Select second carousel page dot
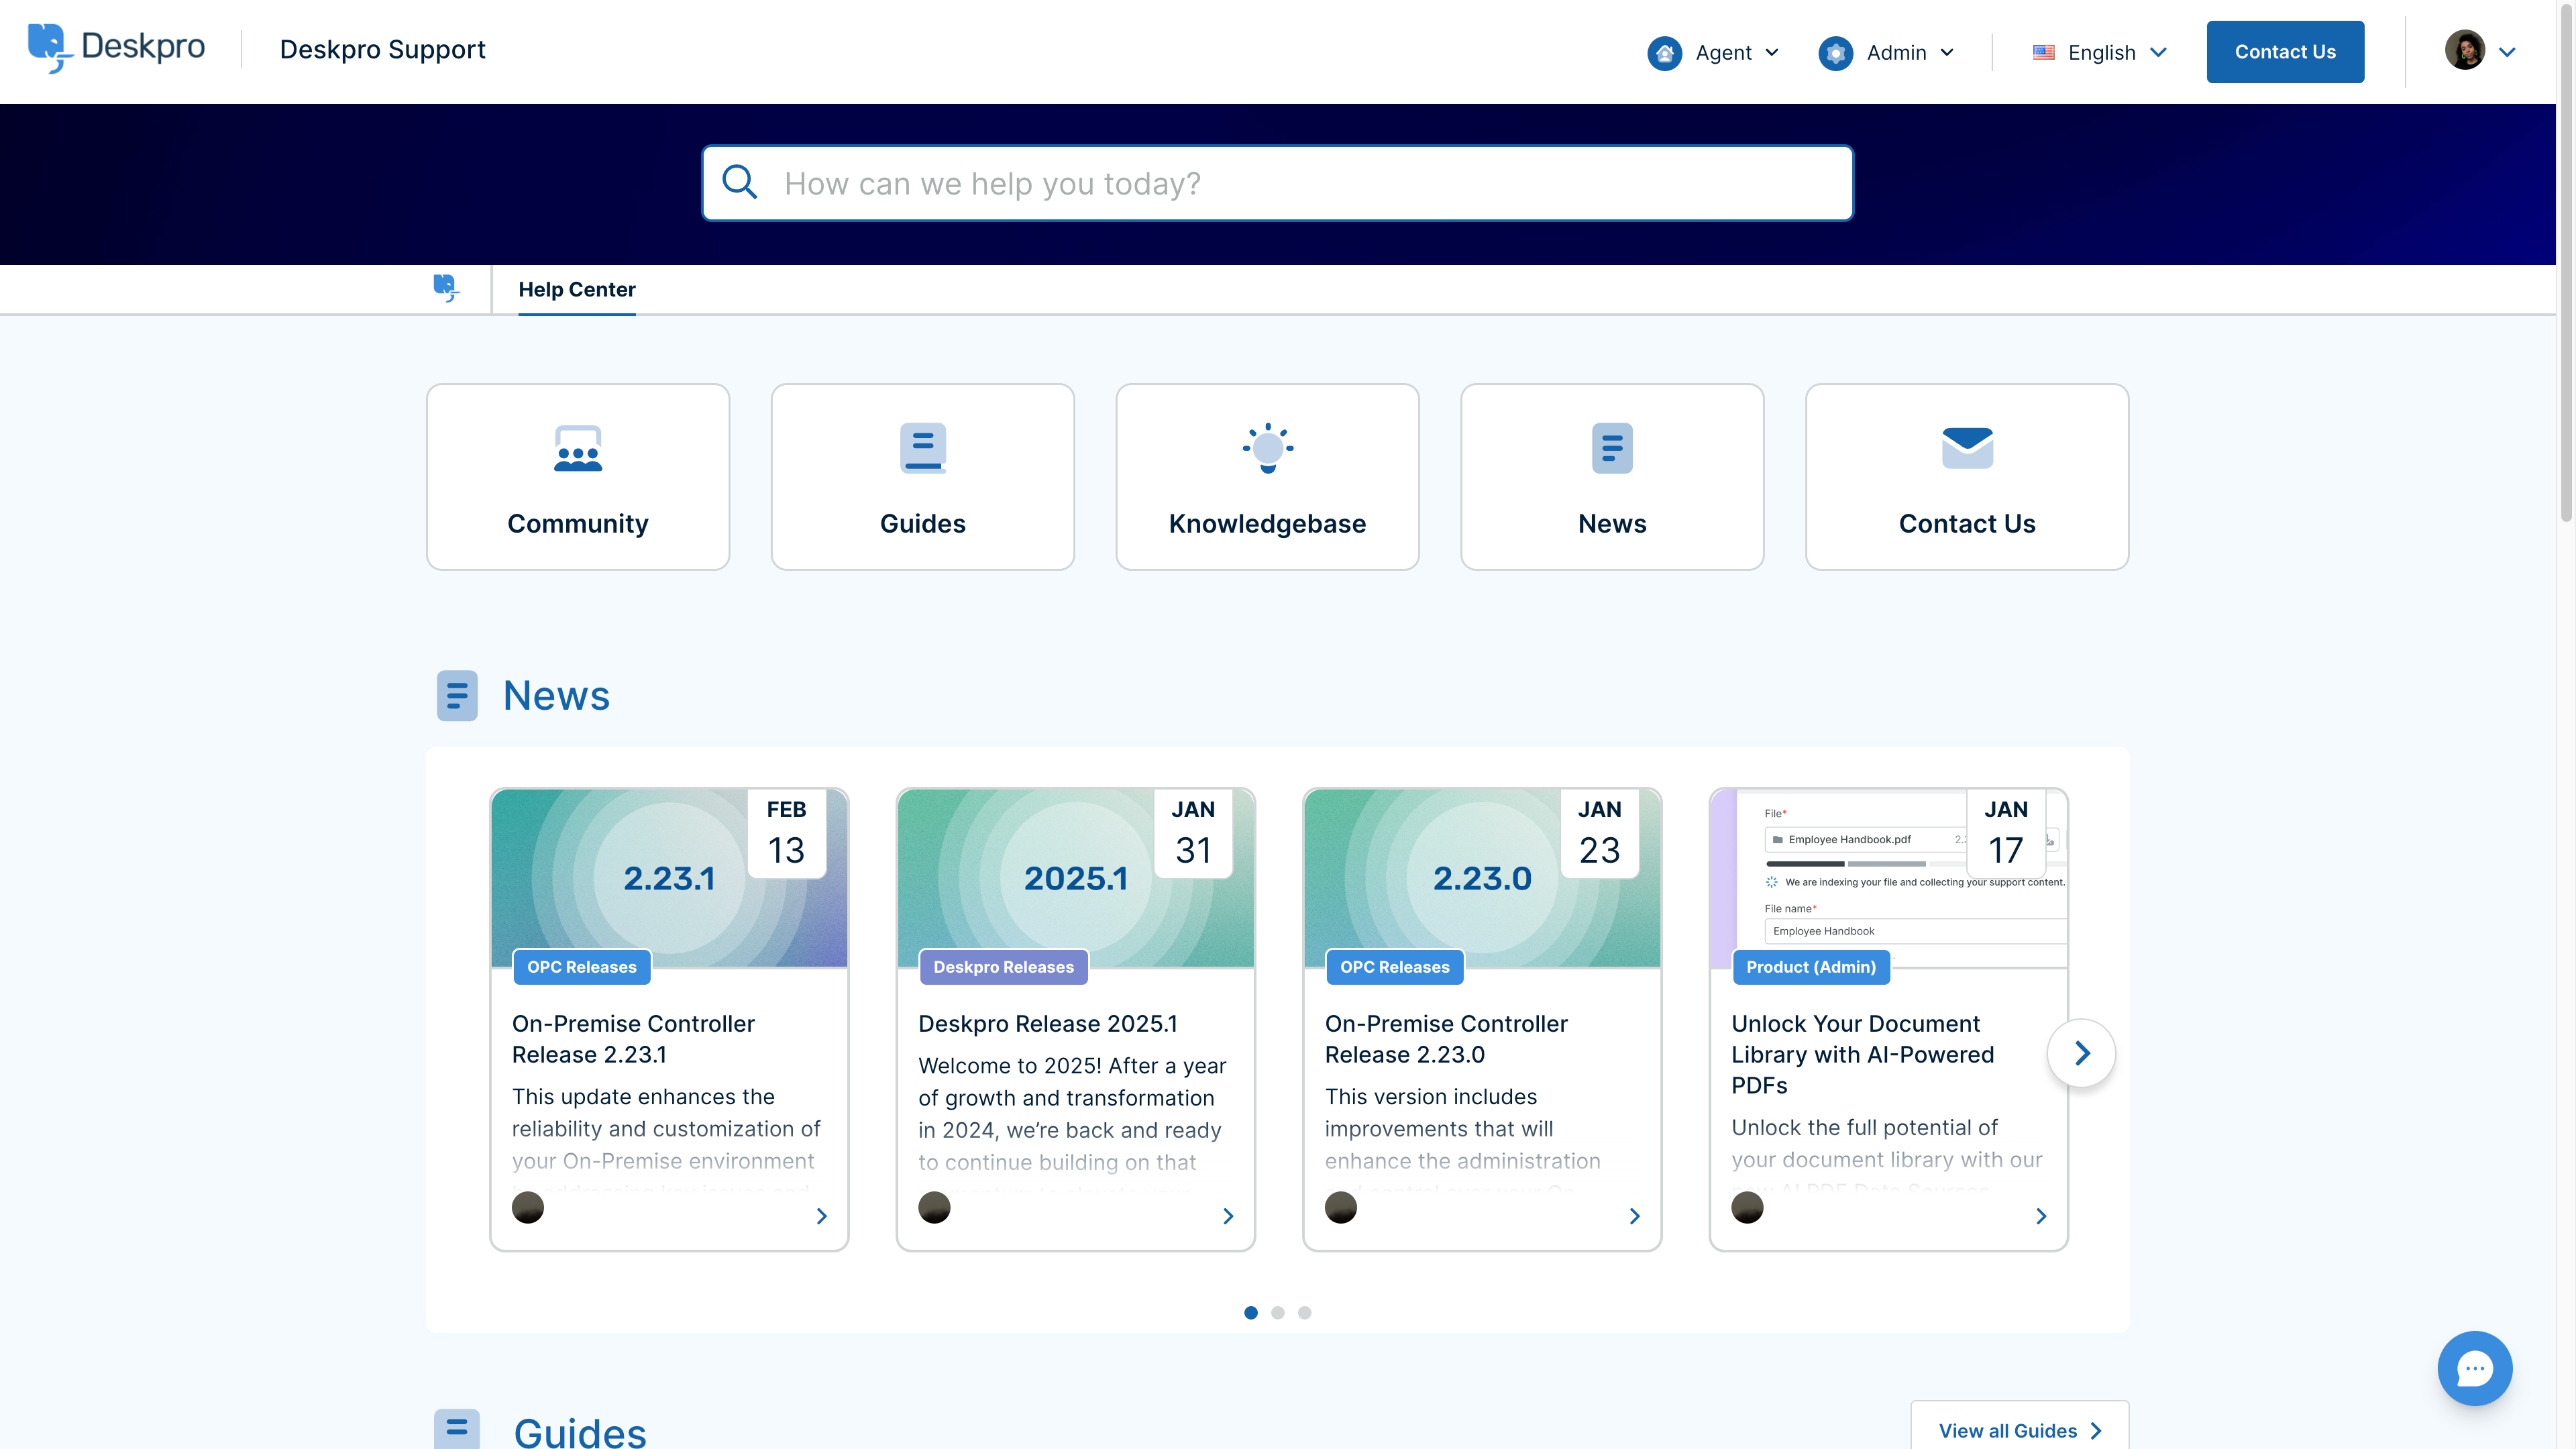Screen dimensions: 2576x1449 point(1278,1313)
